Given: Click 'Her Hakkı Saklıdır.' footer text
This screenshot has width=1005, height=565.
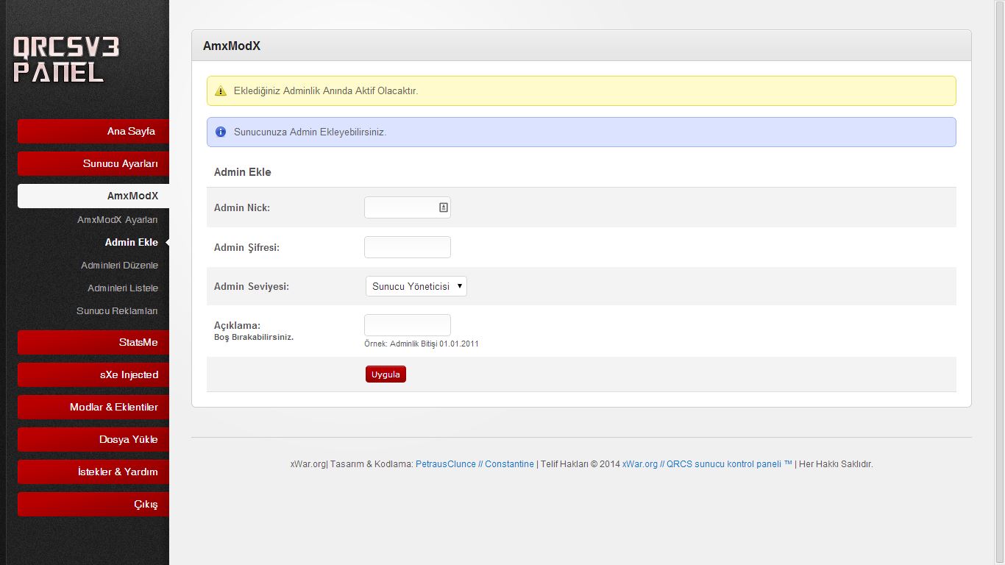Looking at the screenshot, I should click(x=836, y=464).
